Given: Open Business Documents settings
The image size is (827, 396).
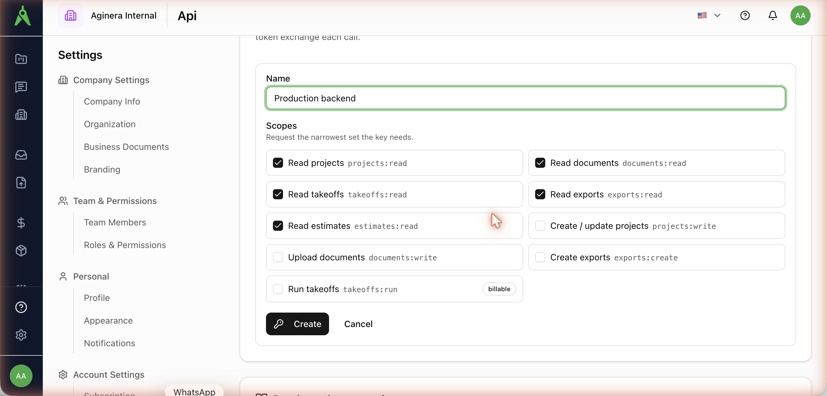Looking at the screenshot, I should tap(126, 147).
